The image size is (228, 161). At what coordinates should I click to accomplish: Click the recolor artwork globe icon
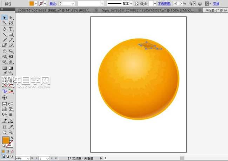(200, 4)
